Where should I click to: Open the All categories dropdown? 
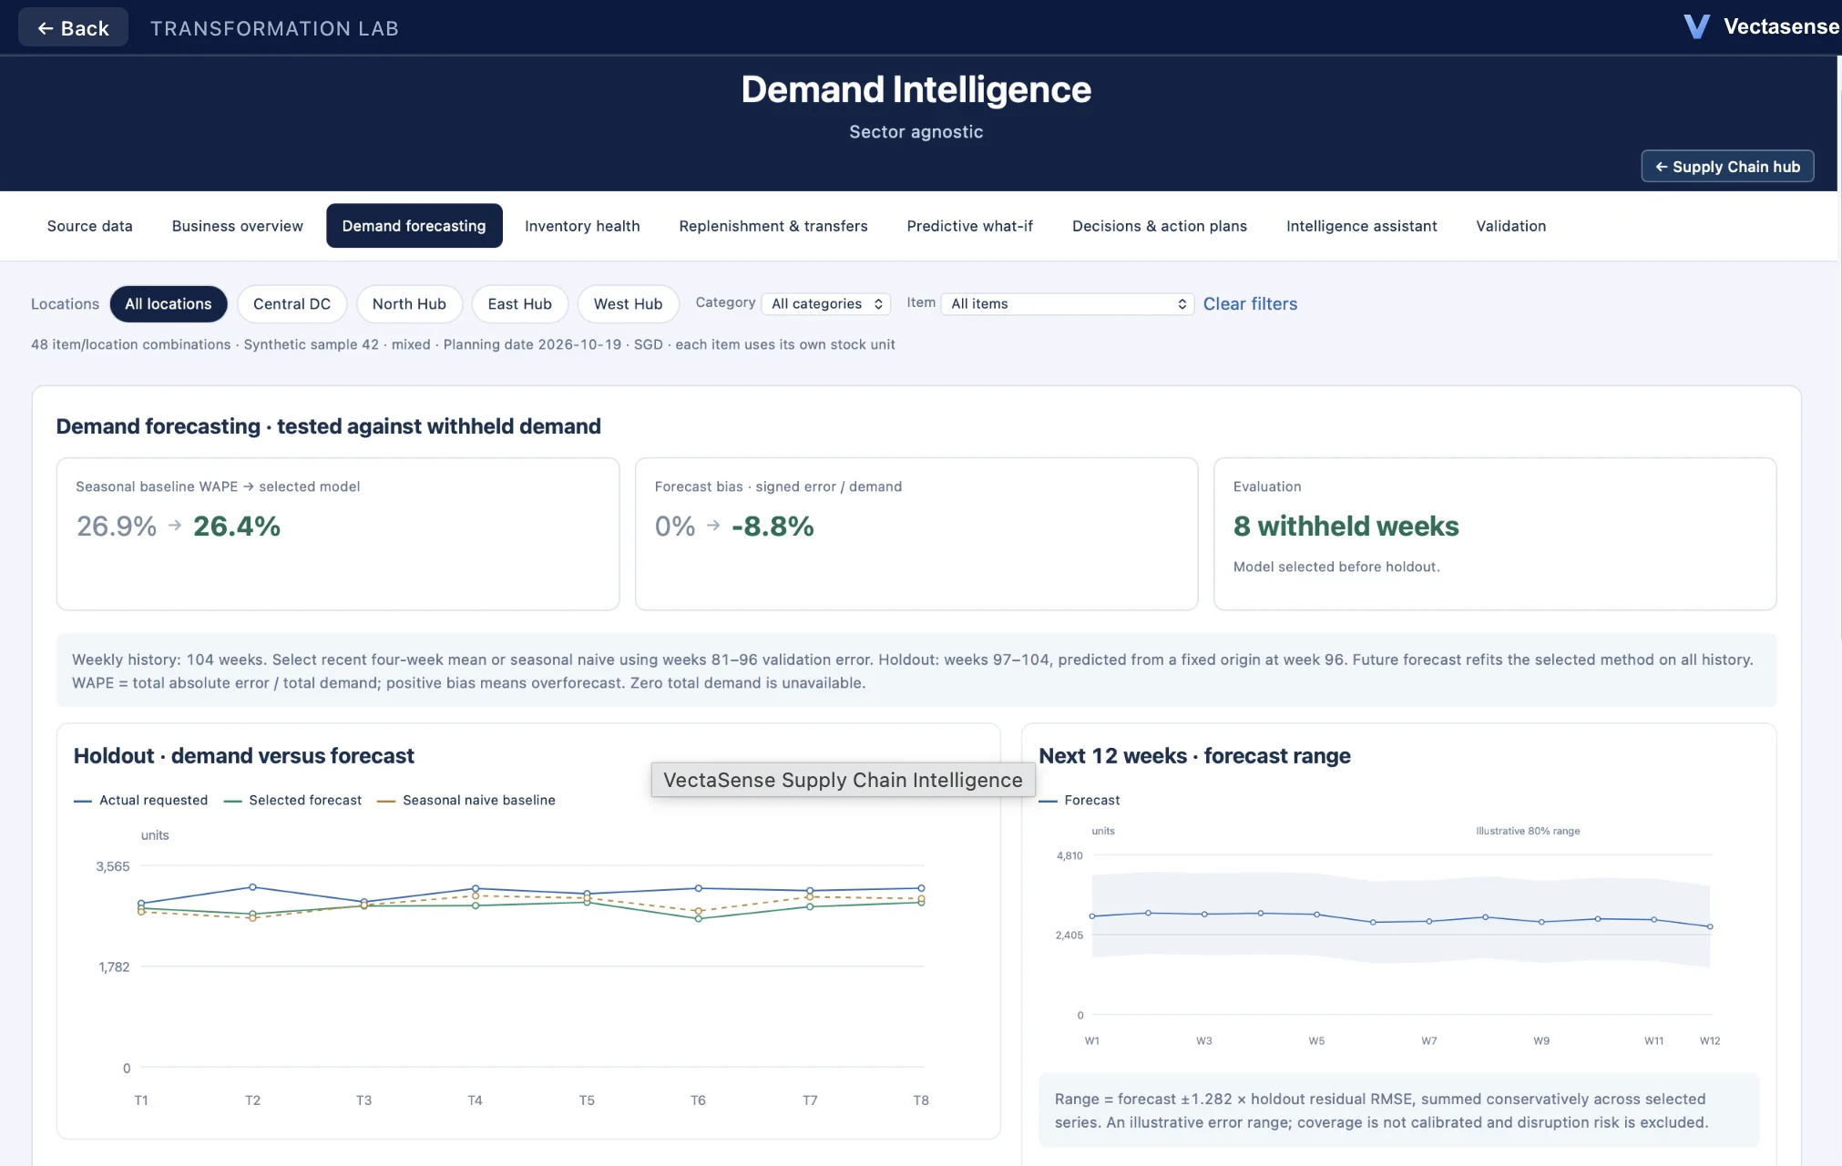click(826, 304)
